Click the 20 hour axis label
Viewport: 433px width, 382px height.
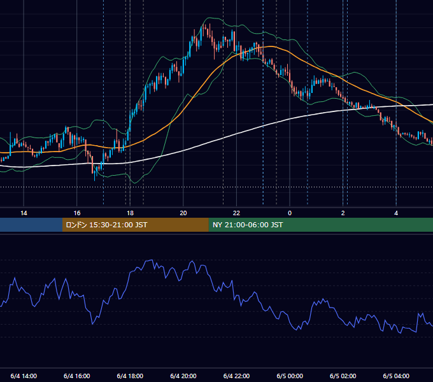pos(183,213)
